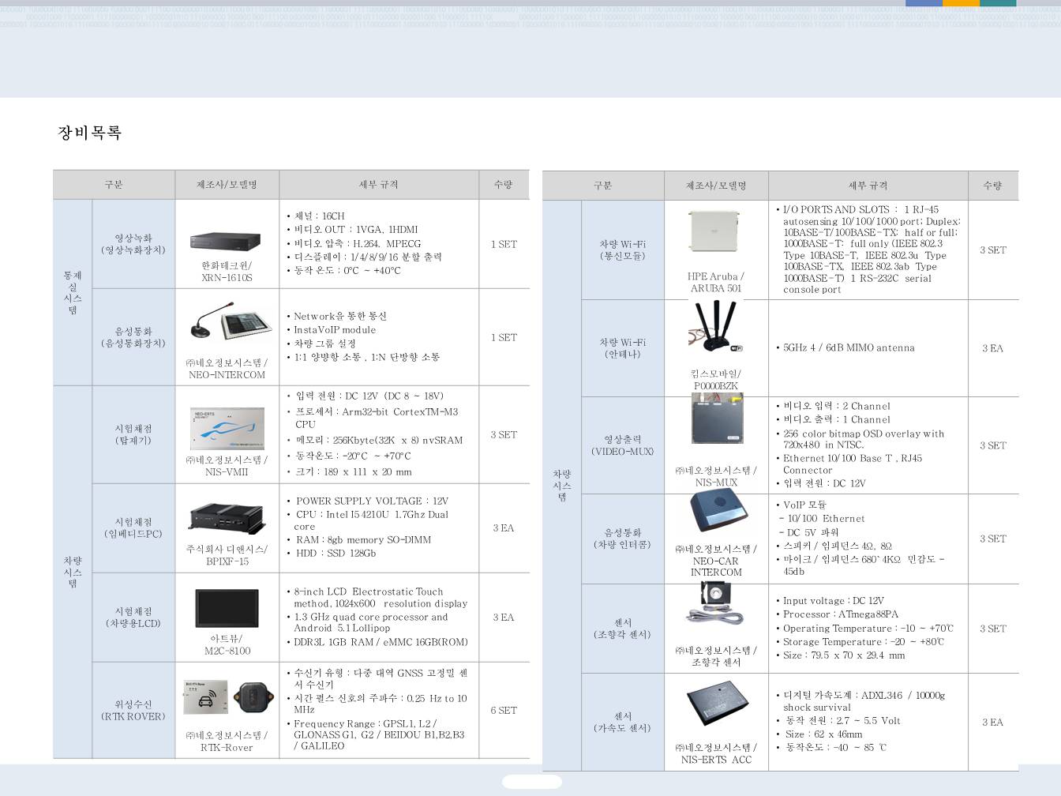Select the NEO-CAR INTERCOM speaker image
The height and width of the screenshot is (796, 1061).
coord(718,510)
